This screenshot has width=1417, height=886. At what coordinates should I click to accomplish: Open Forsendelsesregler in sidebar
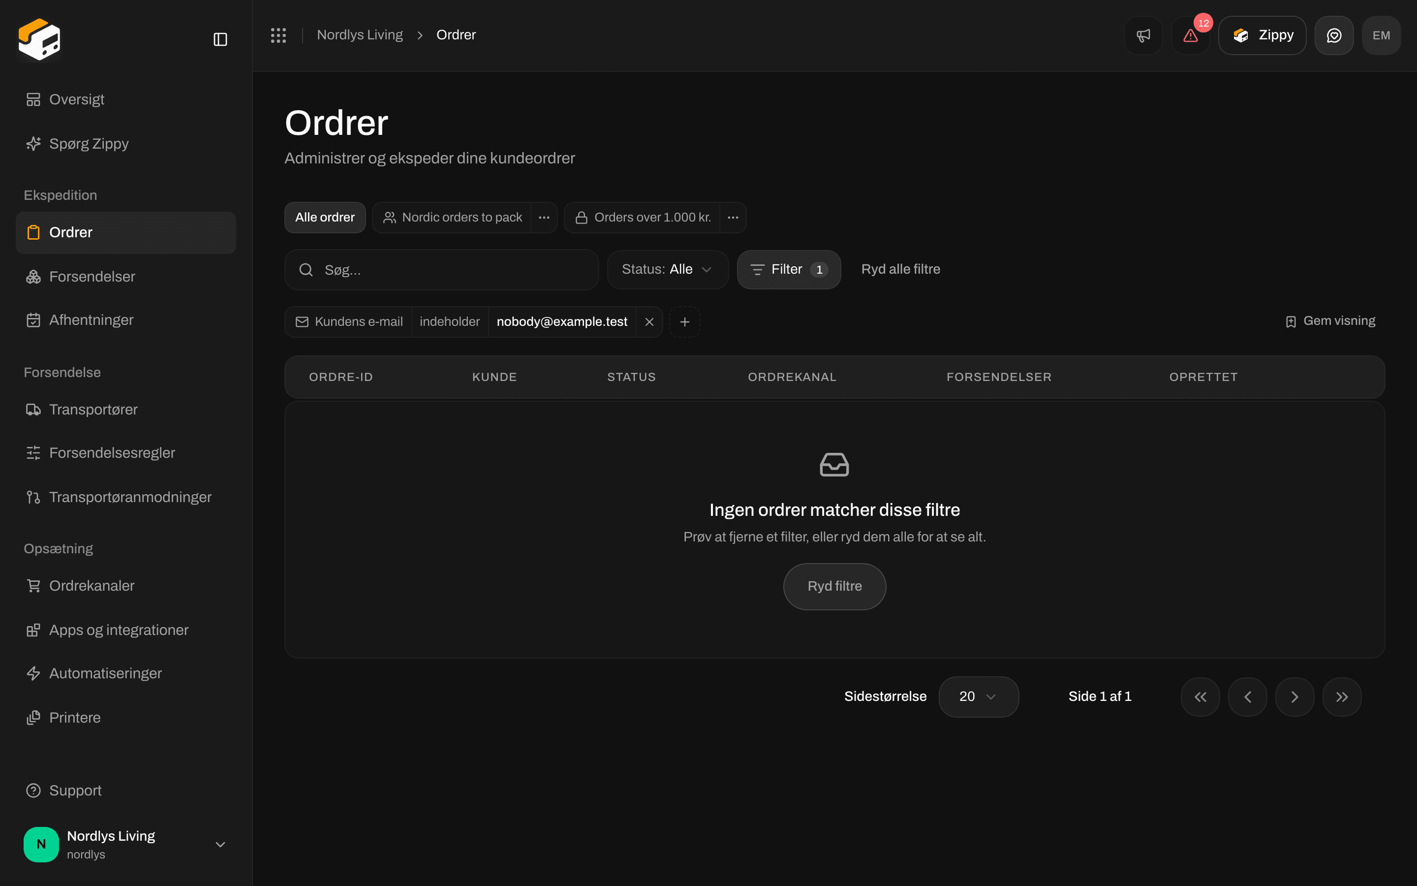click(125, 453)
